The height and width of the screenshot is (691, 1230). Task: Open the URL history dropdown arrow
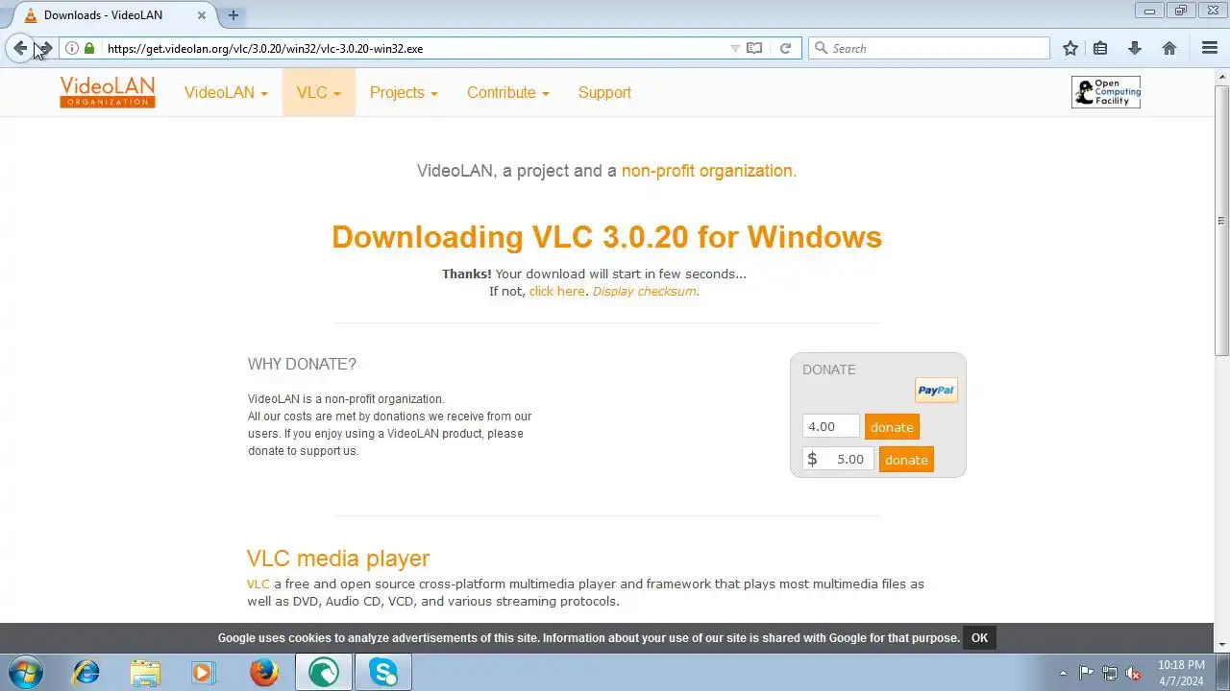[735, 48]
